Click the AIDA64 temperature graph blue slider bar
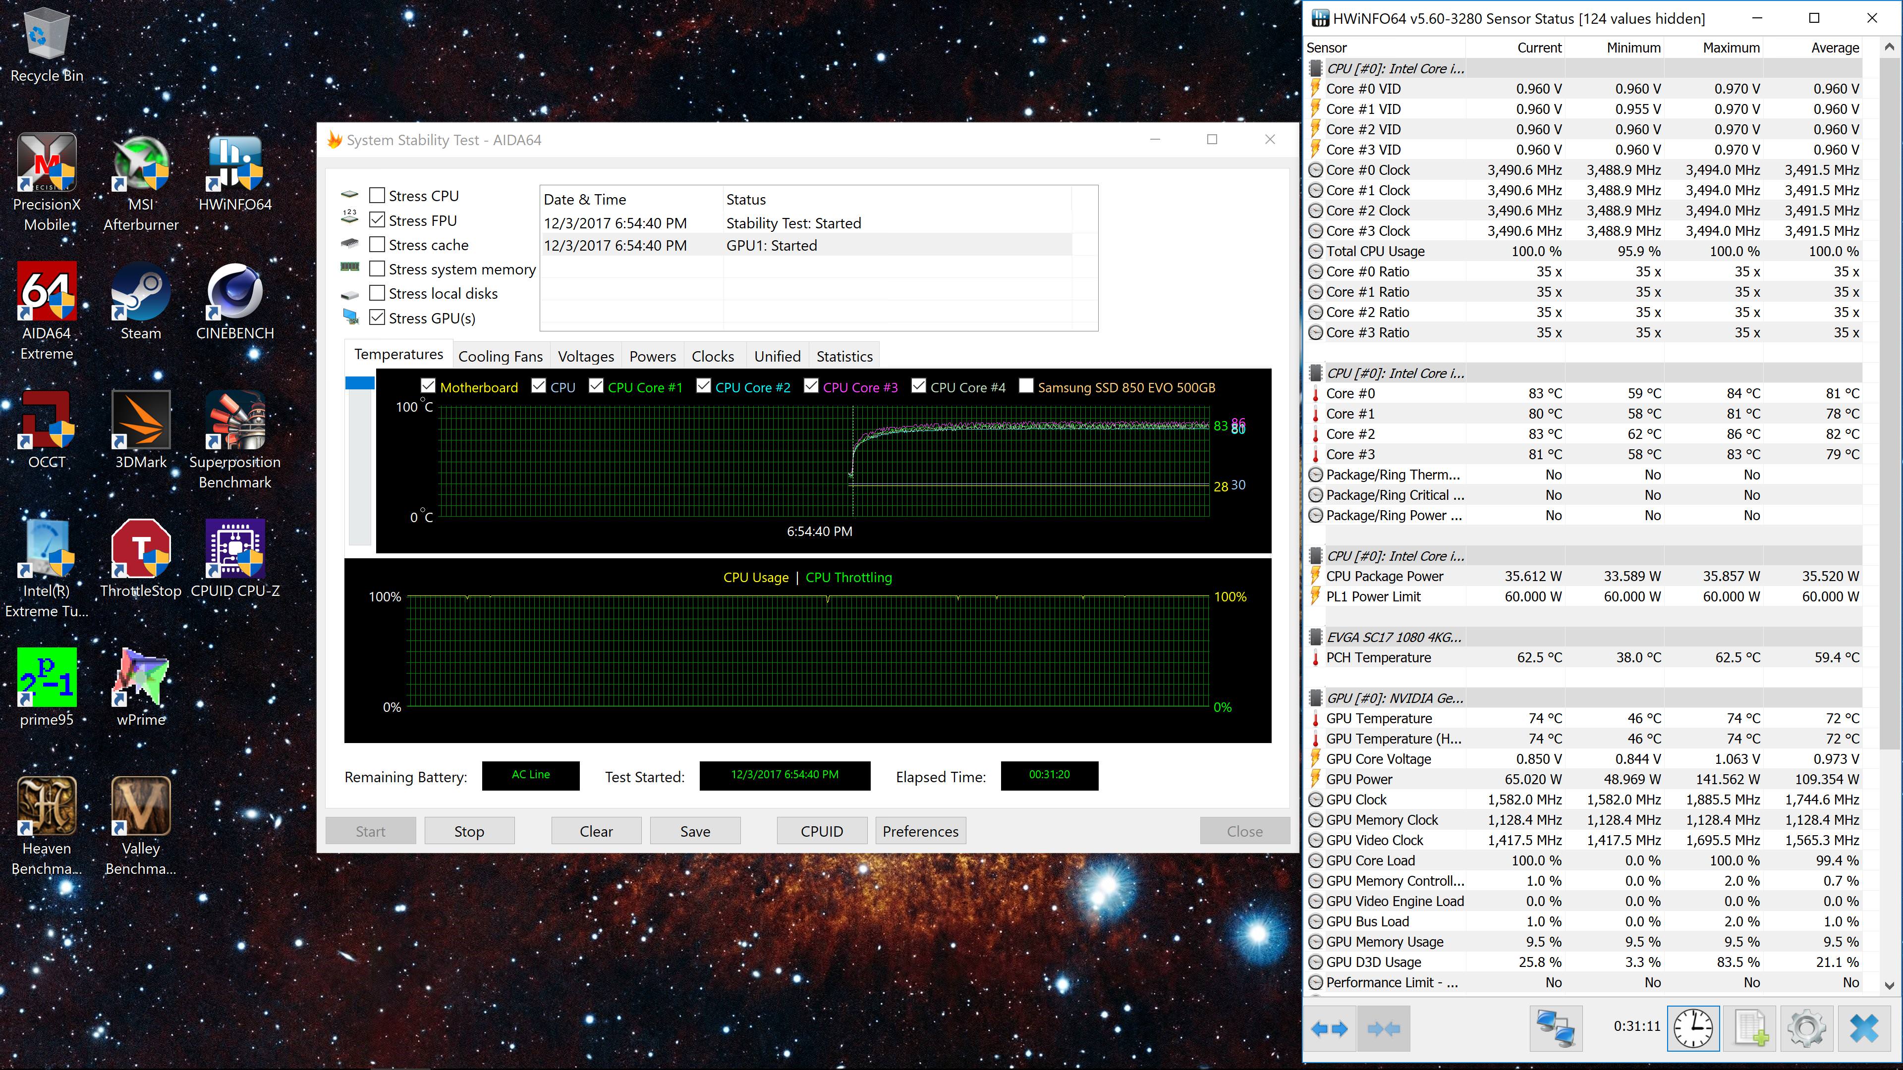Viewport: 1903px width, 1070px height. coord(360,382)
